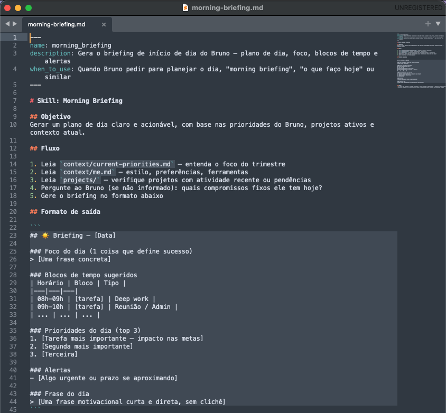The width and height of the screenshot is (446, 413).
Task: Click '### Alertas' line
Action: point(50,370)
